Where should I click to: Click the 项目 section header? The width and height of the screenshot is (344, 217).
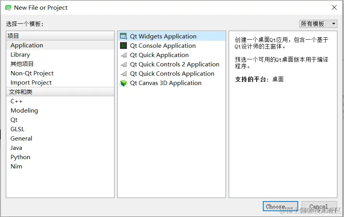[x=60, y=36]
